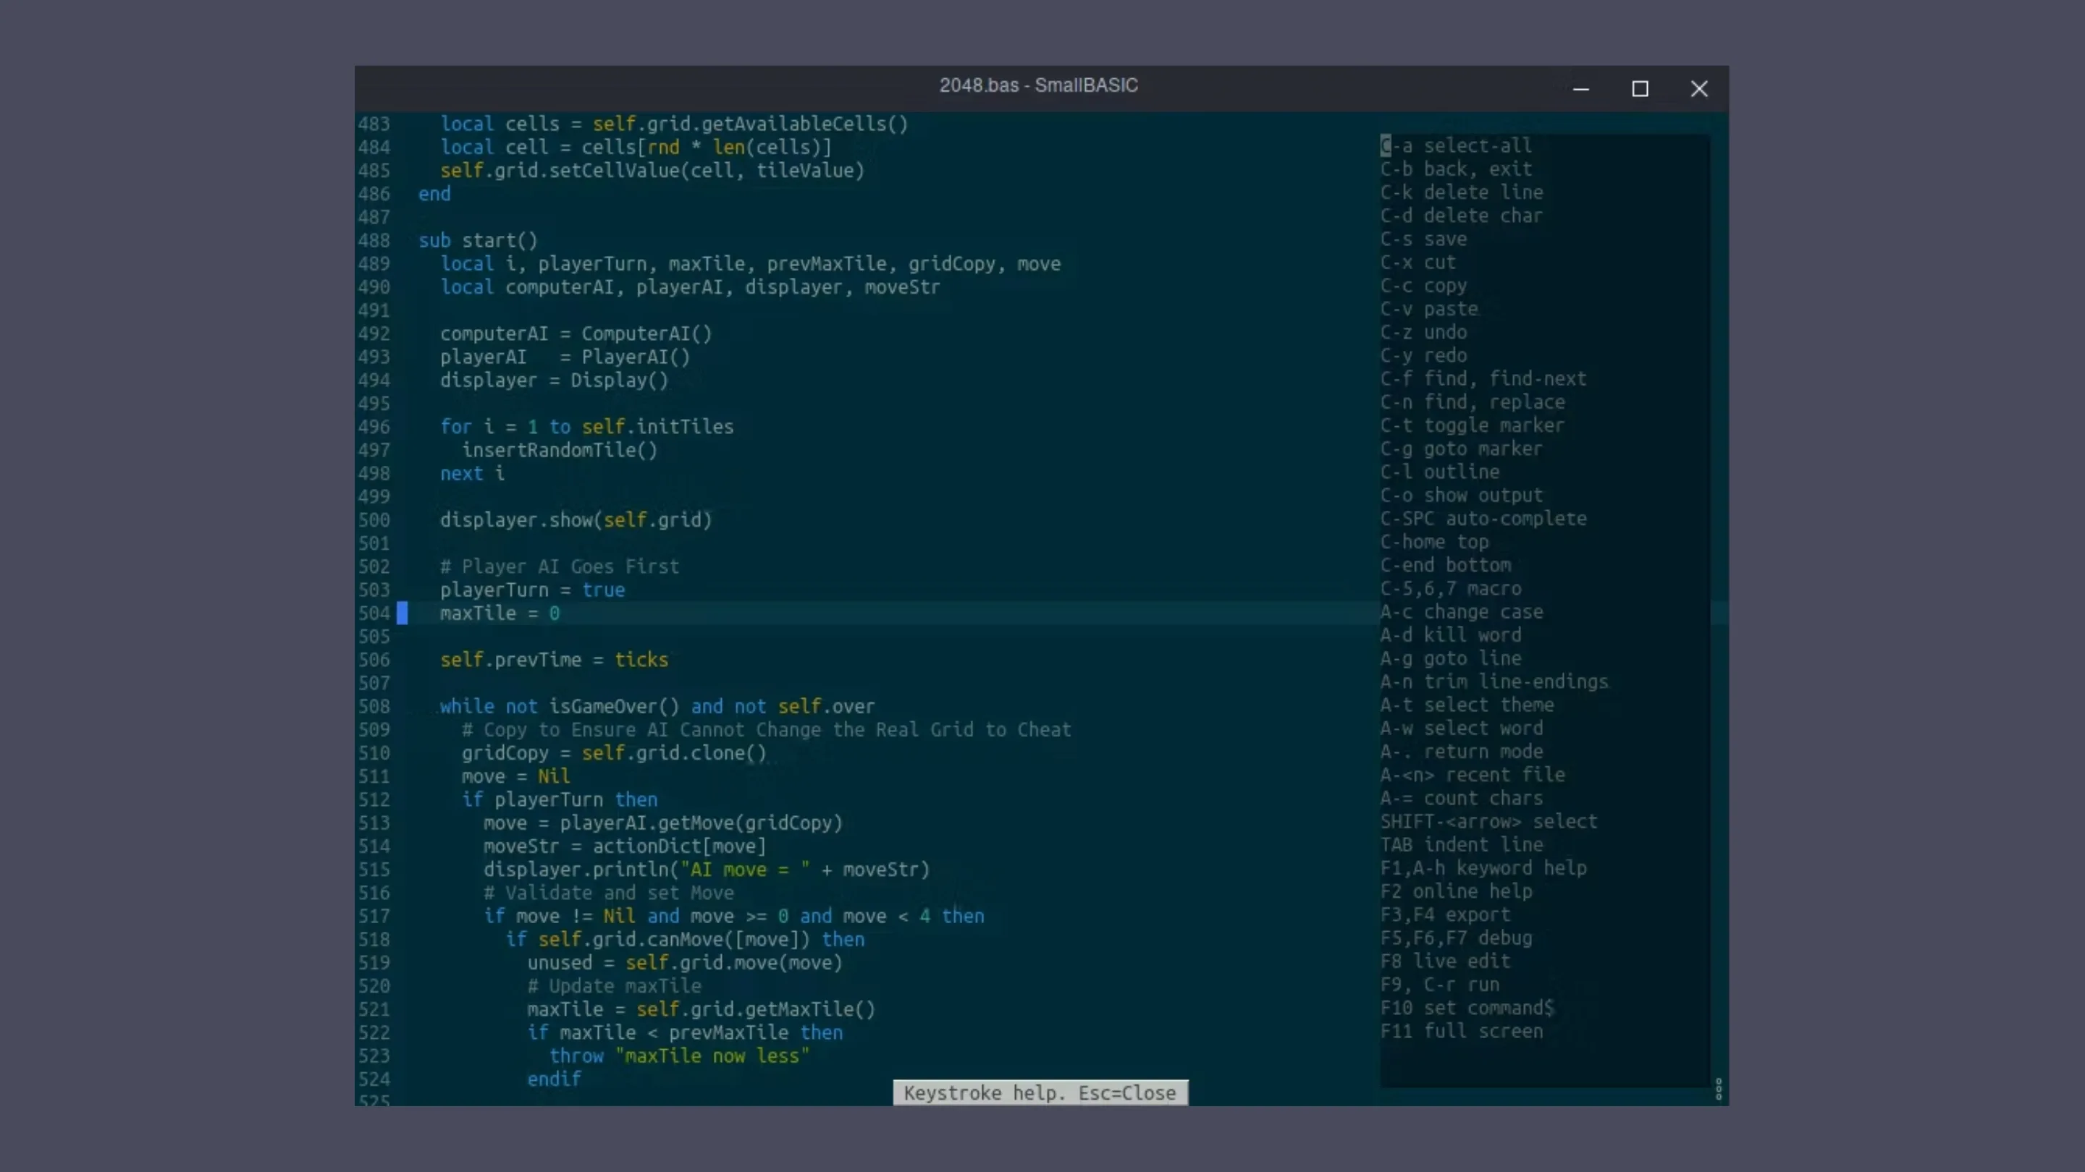
Task: Maximize the SmallBASIC window
Action: [1640, 89]
